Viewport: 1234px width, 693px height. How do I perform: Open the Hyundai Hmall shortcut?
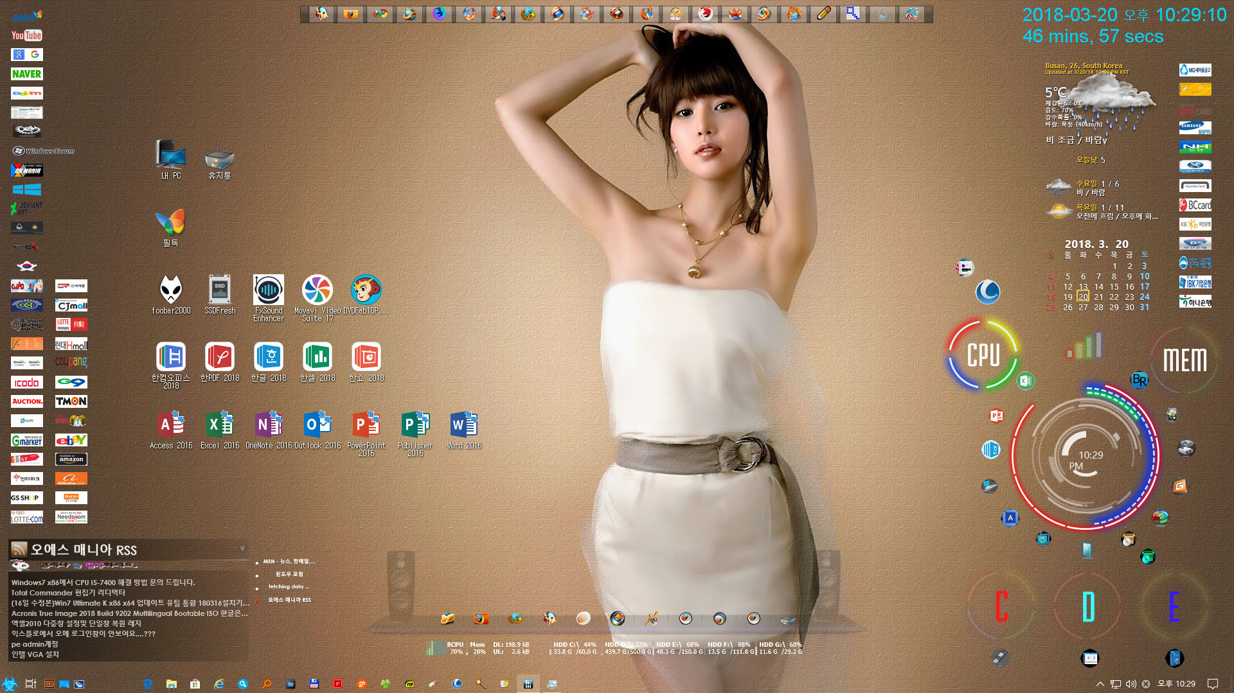(71, 344)
